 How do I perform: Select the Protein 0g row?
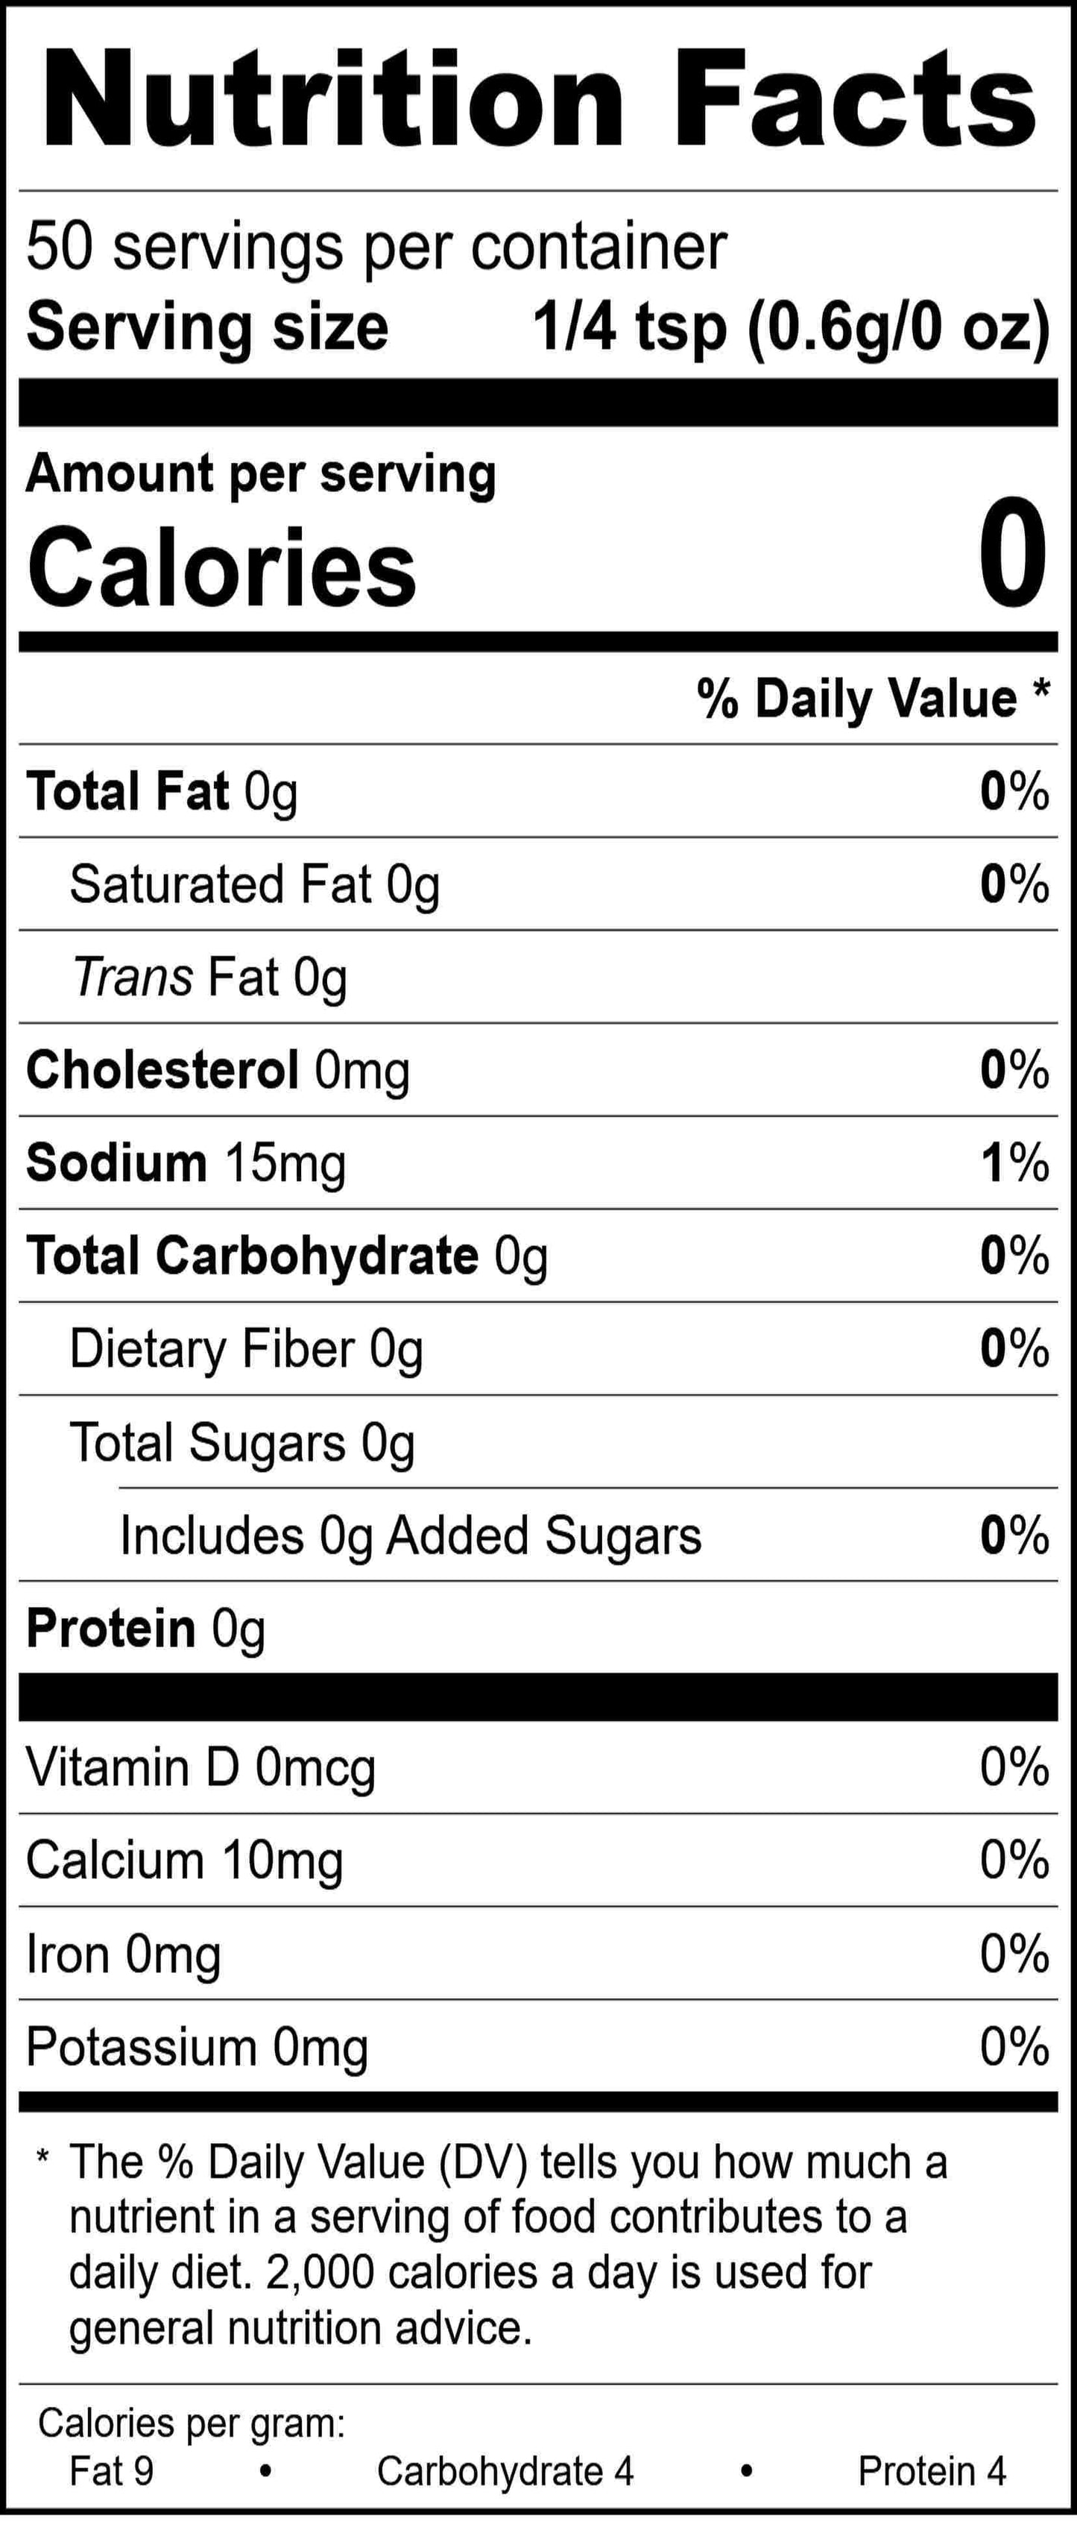click(x=145, y=1629)
